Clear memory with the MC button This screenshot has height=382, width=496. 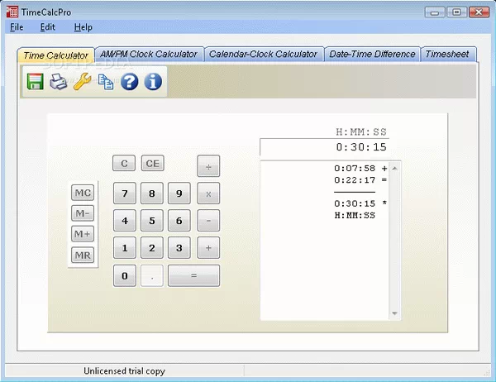pos(83,193)
